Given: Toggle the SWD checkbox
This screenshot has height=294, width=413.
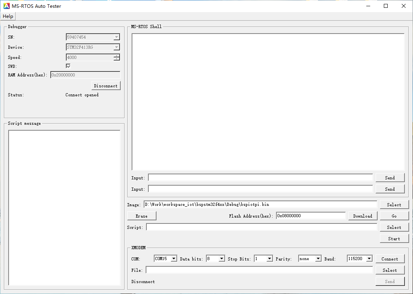Looking at the screenshot, I should (68, 66).
